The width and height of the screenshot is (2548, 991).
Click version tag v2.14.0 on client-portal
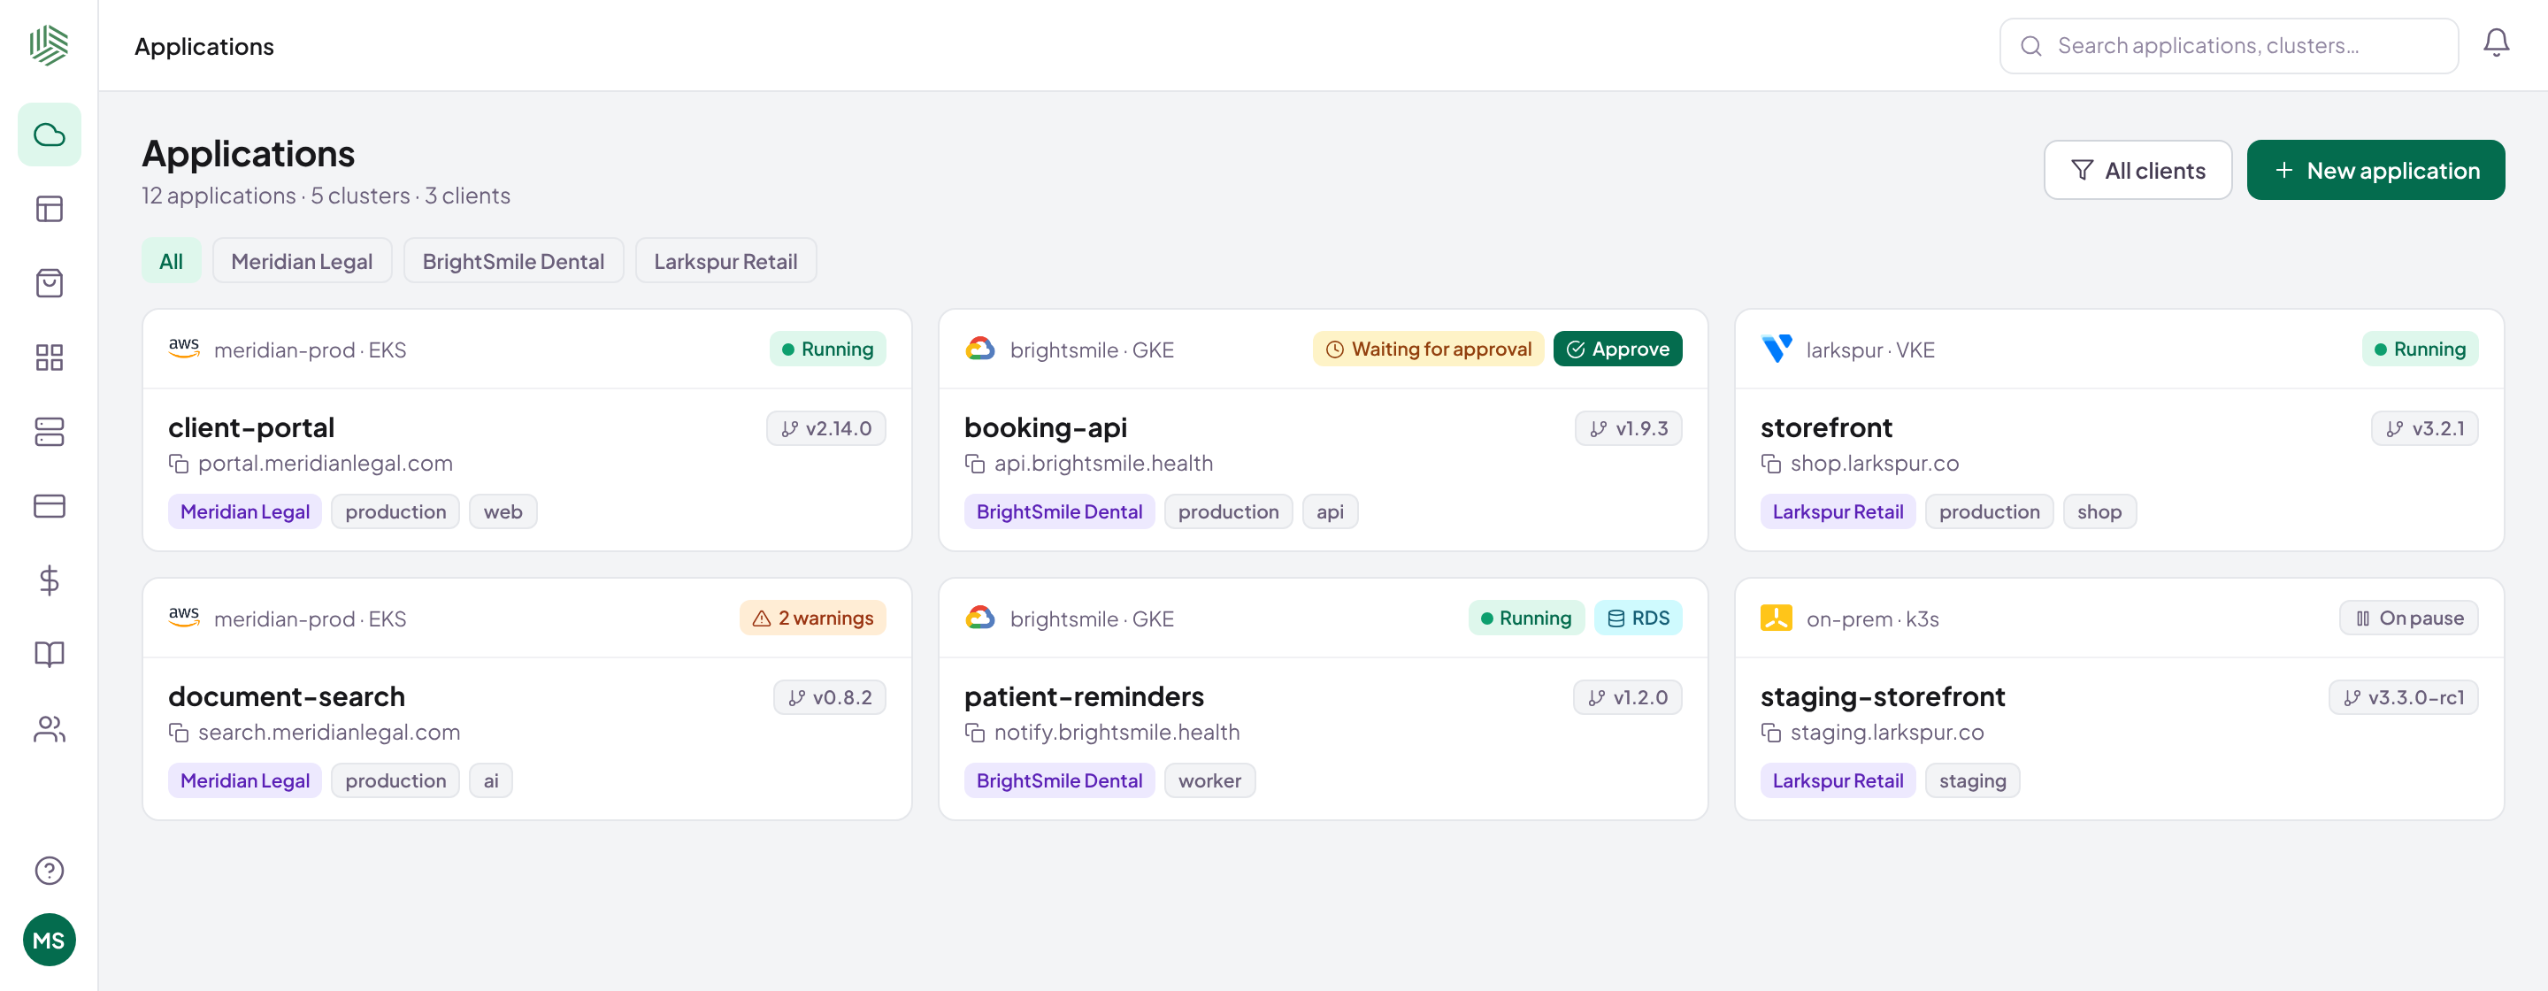pos(826,428)
